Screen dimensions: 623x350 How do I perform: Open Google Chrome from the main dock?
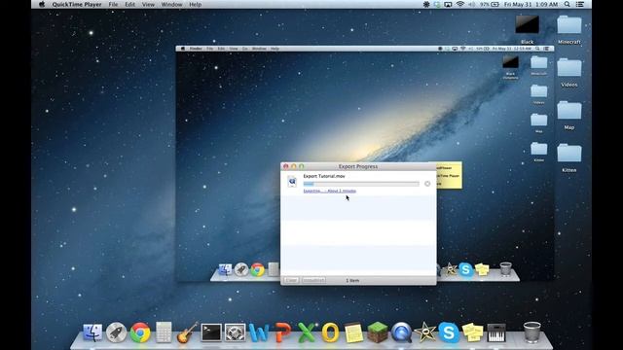pos(140,332)
